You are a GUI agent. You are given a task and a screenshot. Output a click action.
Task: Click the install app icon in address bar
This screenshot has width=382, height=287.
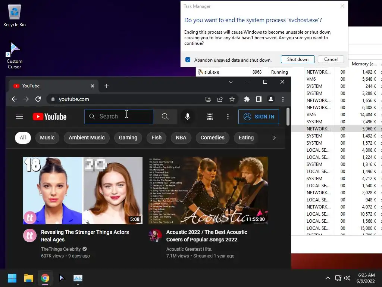click(x=208, y=99)
